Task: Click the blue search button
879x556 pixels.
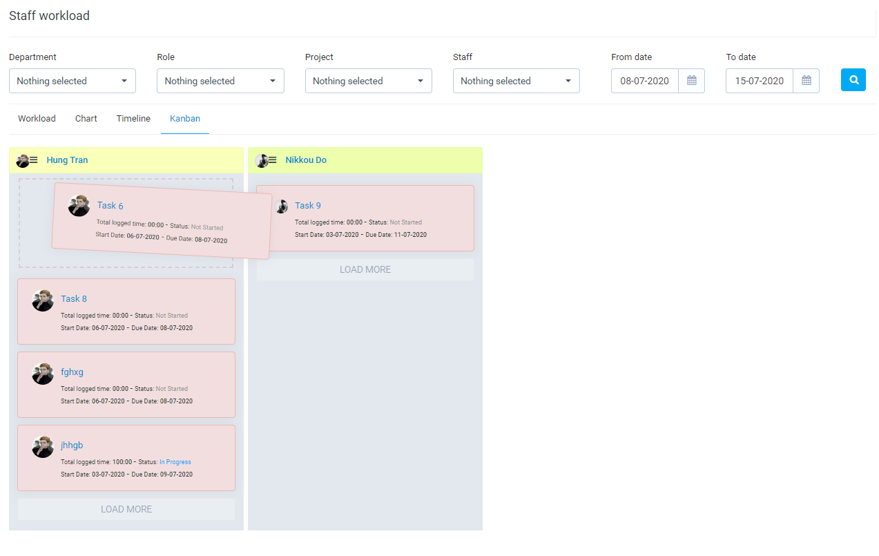Action: (853, 80)
